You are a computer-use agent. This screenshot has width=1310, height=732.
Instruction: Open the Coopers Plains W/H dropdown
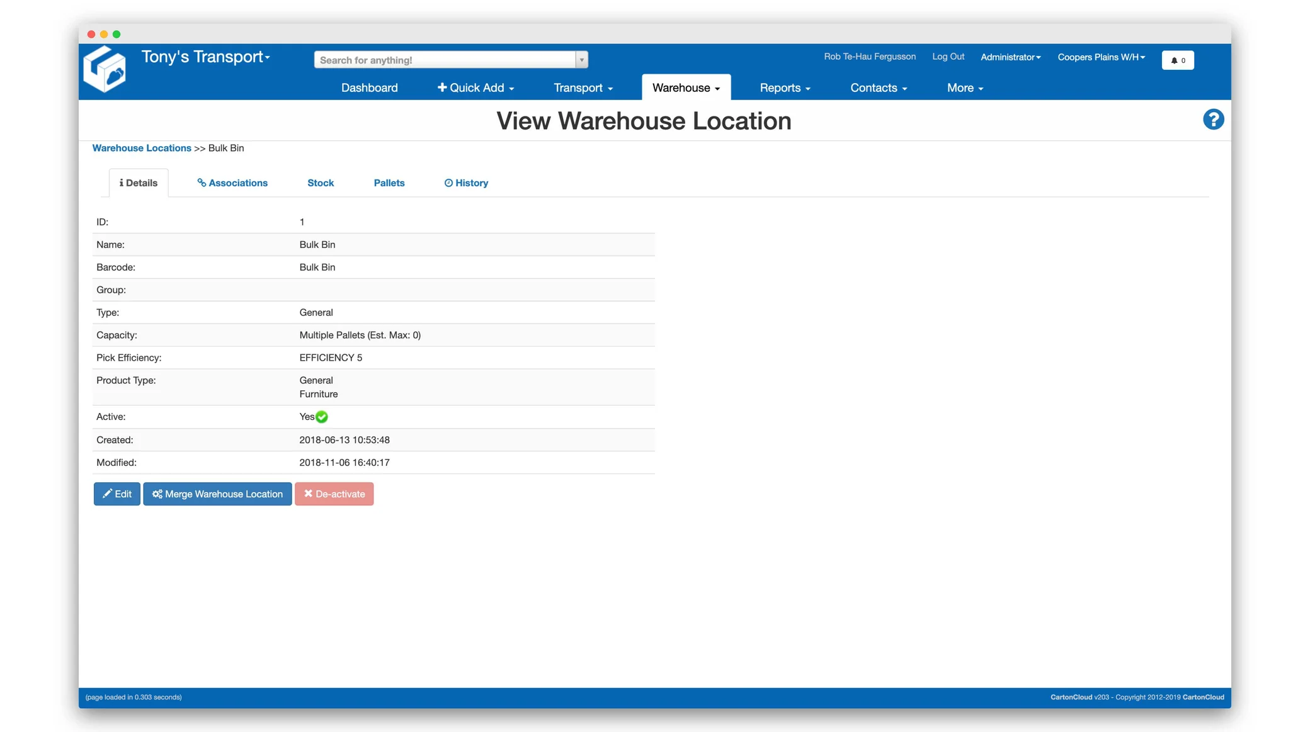1101,57
